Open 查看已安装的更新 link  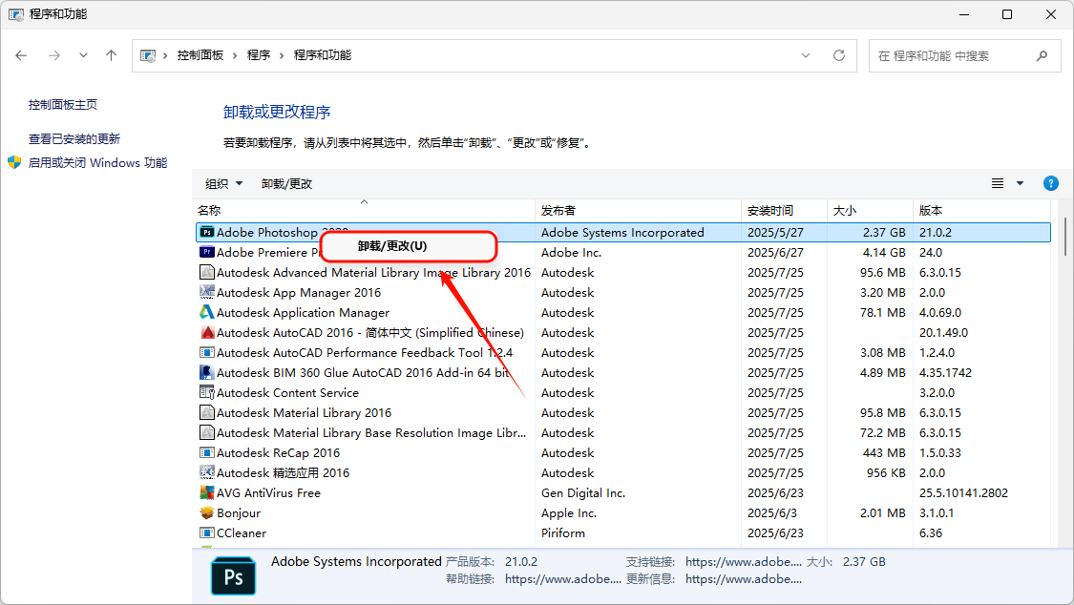pos(74,139)
